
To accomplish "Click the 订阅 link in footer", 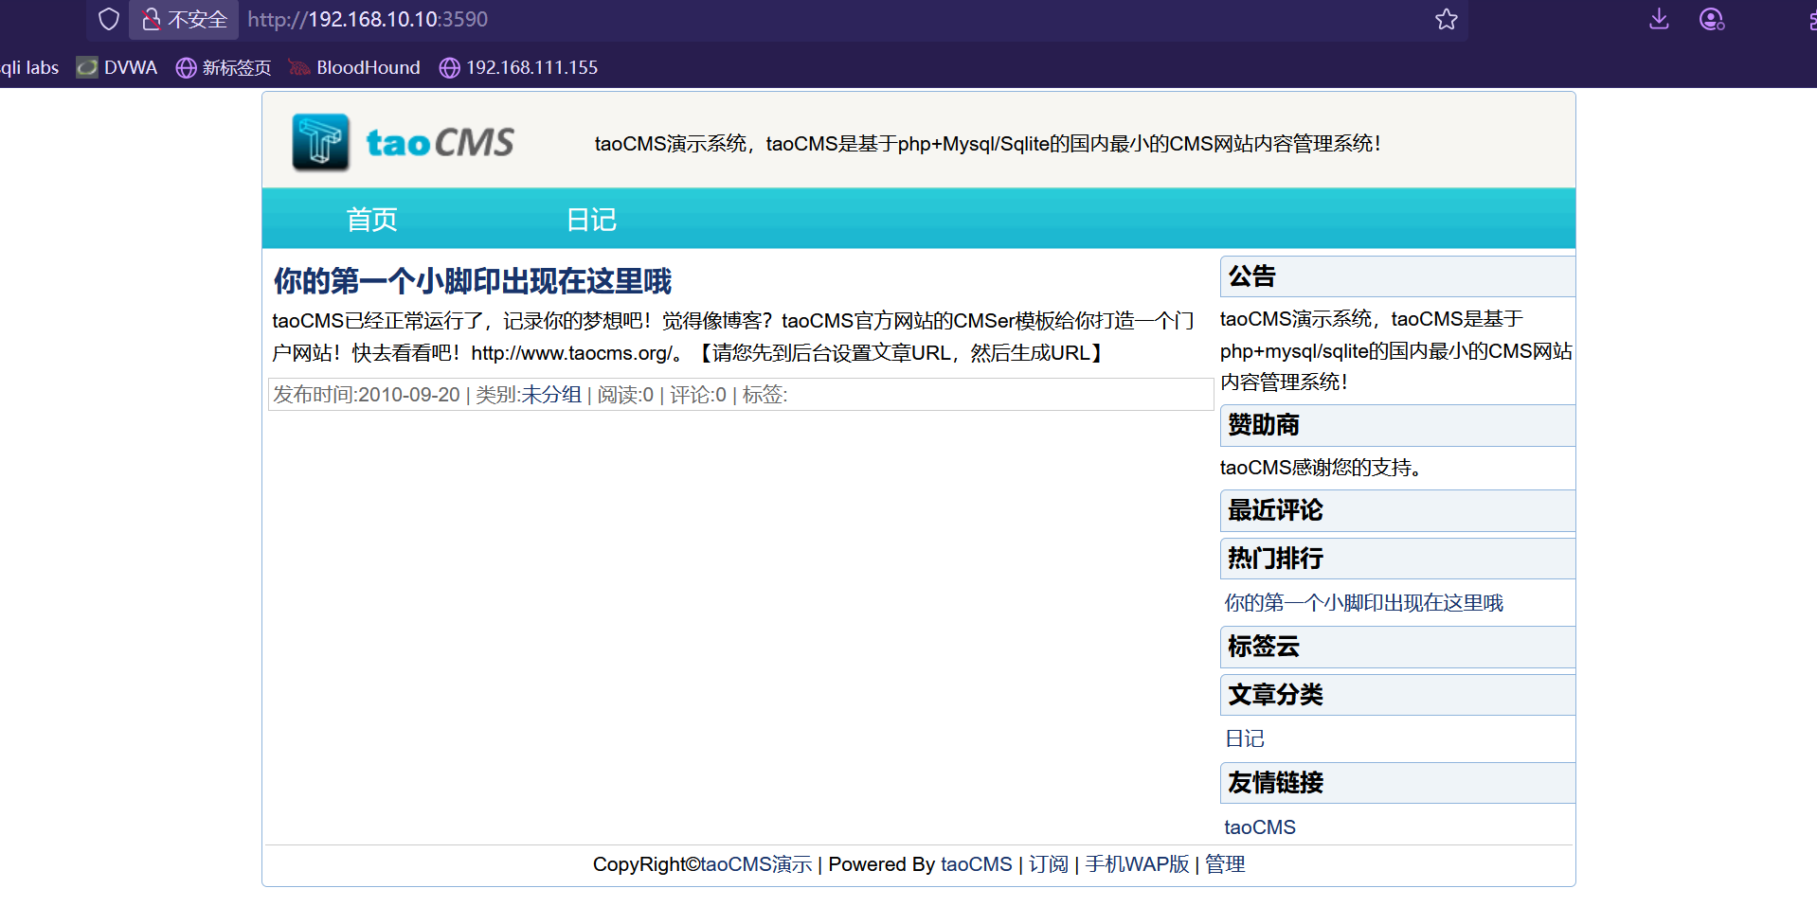I will click(x=1048, y=864).
